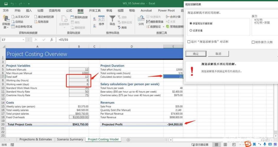Screen dimensions: 278x147
Task: Switch to the 公式 ribbon tab
Action: point(69,11)
